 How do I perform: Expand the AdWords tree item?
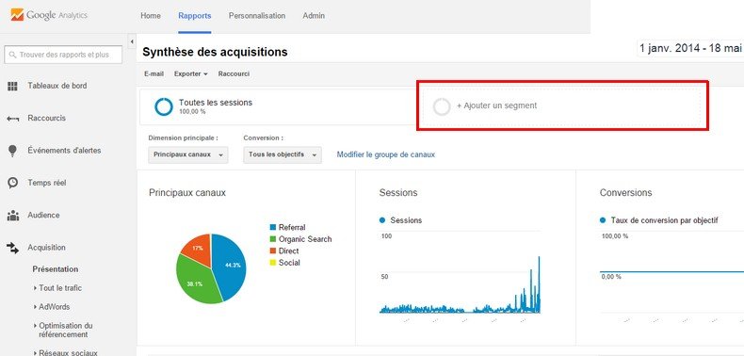point(52,307)
